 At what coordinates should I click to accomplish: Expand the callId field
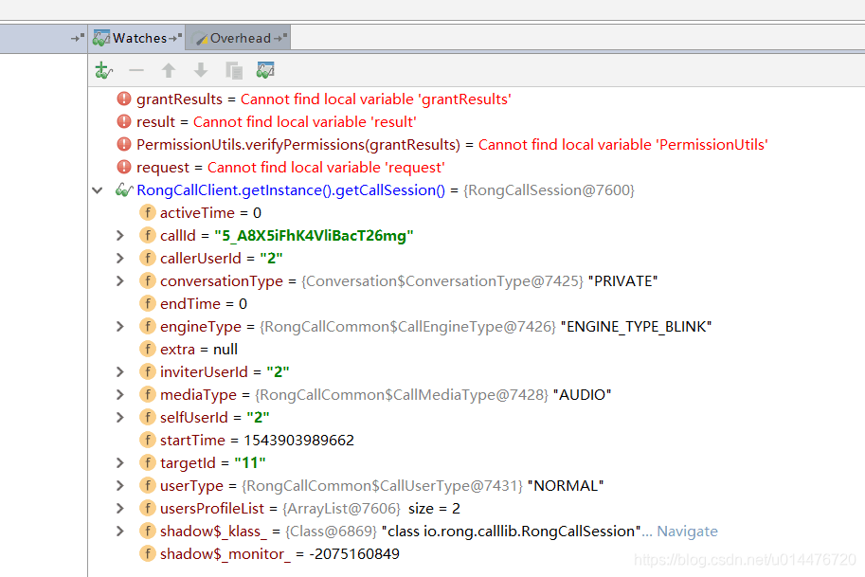point(120,236)
